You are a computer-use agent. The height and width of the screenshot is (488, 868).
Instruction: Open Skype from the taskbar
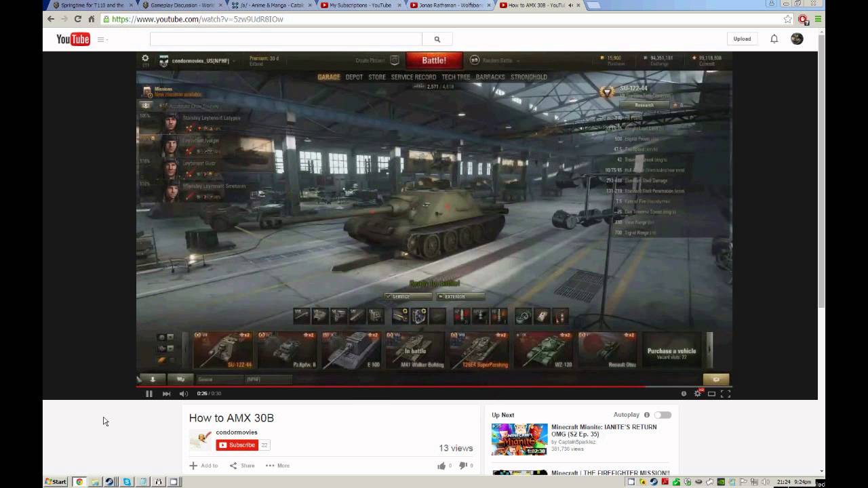pyautogui.click(x=127, y=482)
